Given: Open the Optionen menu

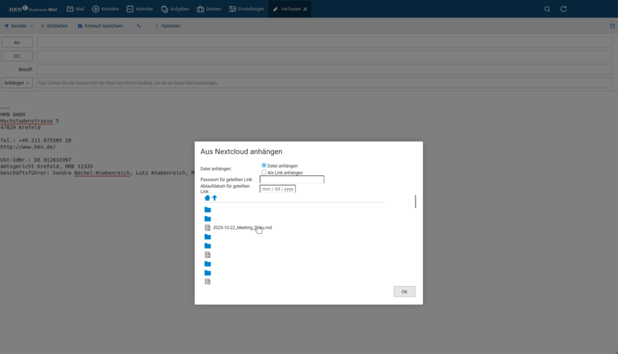Looking at the screenshot, I should pyautogui.click(x=167, y=26).
